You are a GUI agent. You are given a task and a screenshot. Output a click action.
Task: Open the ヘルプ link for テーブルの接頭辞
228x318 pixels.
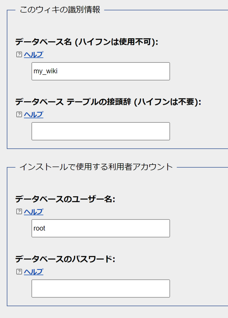pos(34,114)
